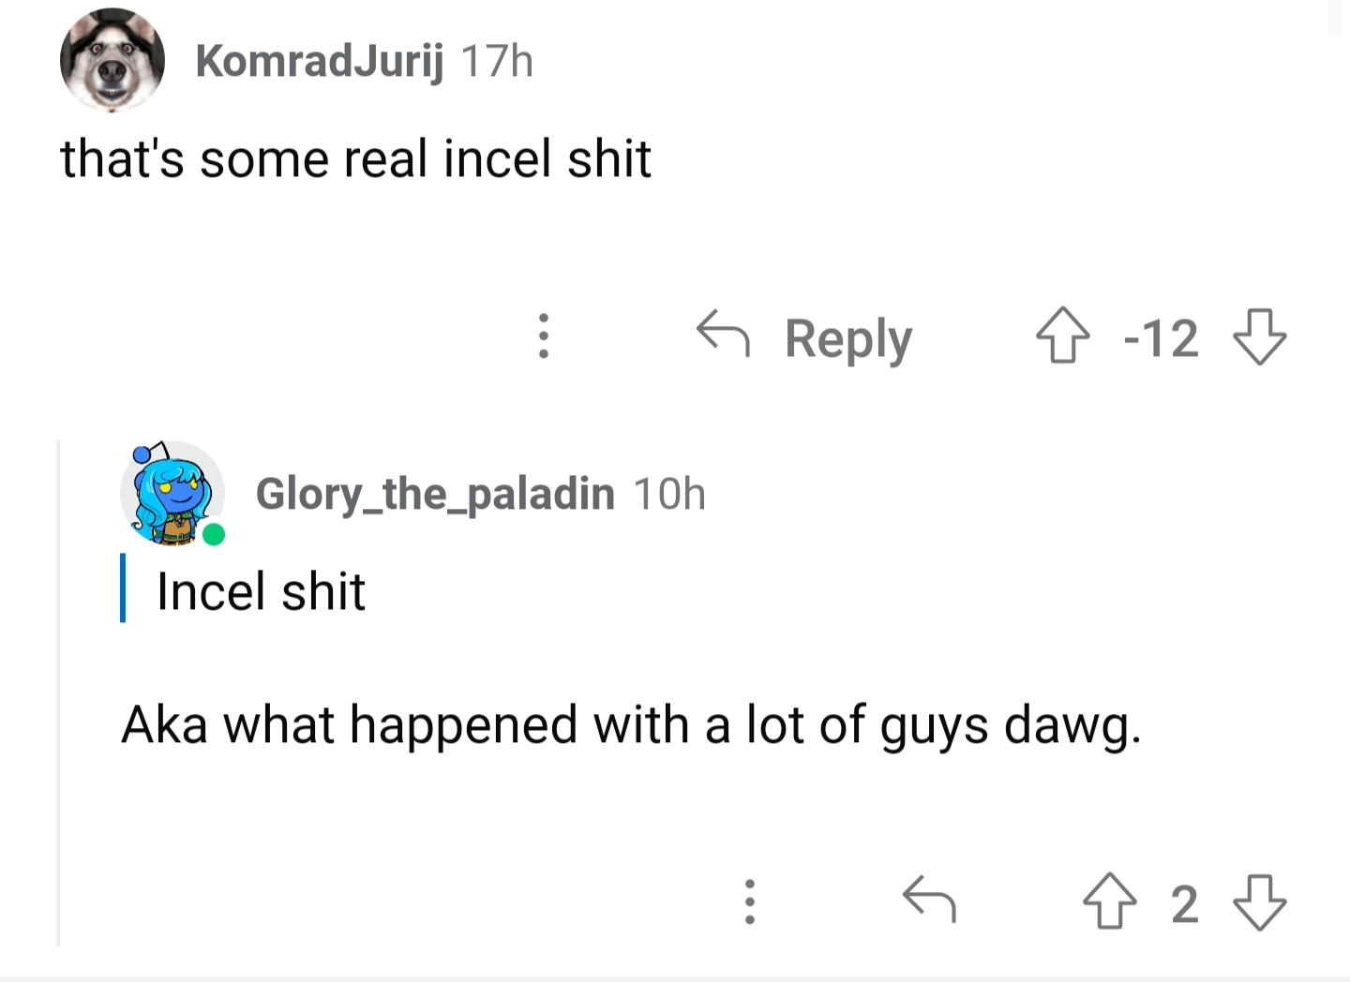Select the quoted "Incel shit" block
The height and width of the screenshot is (982, 1350).
(244, 590)
